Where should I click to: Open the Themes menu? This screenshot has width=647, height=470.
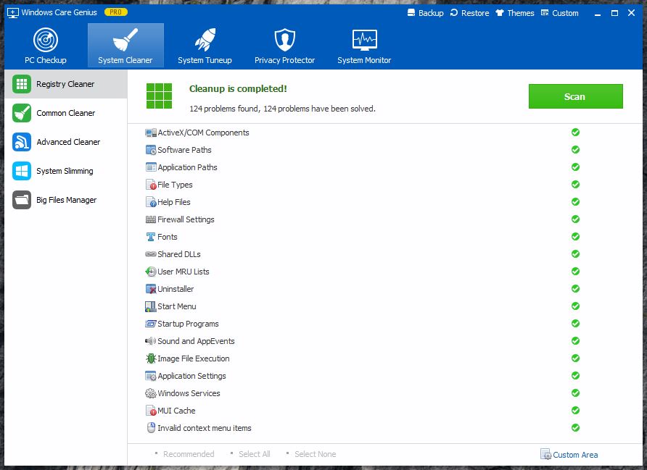pyautogui.click(x=514, y=13)
